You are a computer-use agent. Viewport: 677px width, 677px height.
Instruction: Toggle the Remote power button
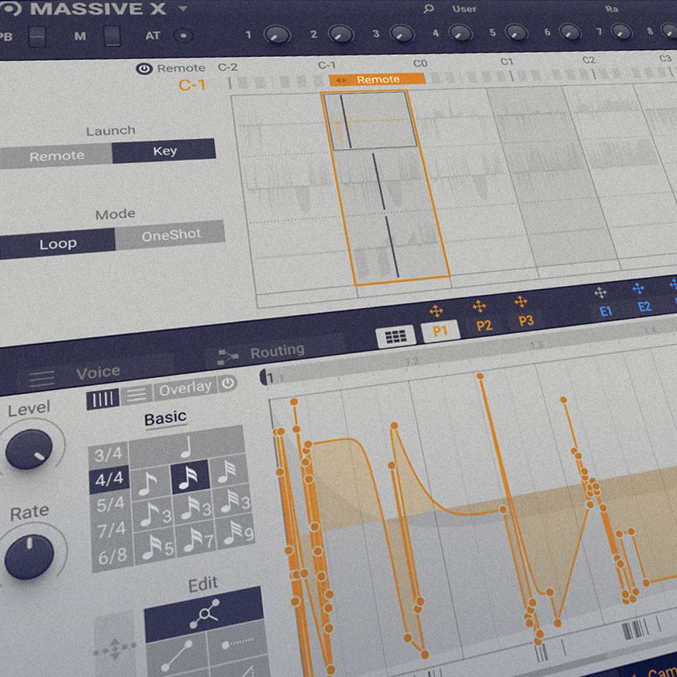click(x=144, y=68)
